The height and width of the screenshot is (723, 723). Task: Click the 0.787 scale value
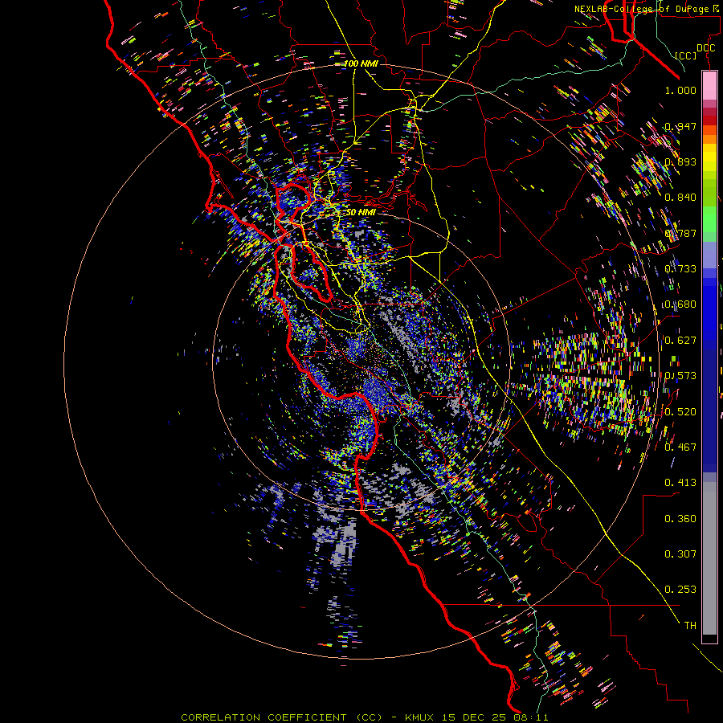(680, 233)
